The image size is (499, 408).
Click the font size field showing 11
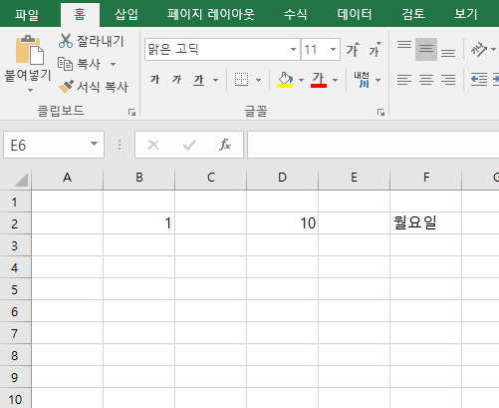(x=314, y=50)
